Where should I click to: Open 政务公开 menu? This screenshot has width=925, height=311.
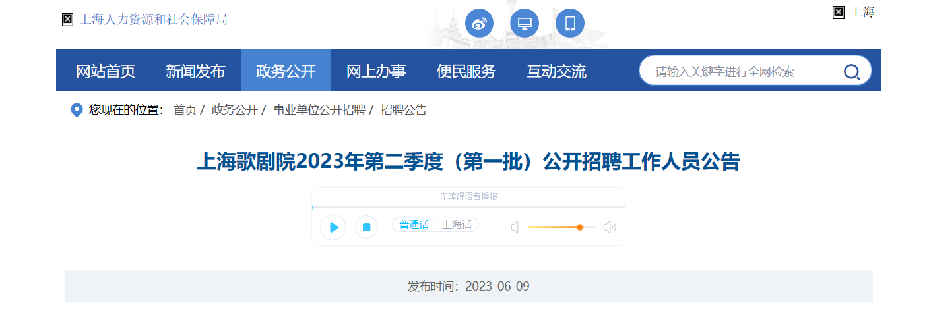point(286,71)
